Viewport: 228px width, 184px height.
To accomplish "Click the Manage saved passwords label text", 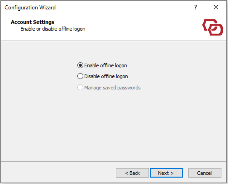I will (x=112, y=88).
